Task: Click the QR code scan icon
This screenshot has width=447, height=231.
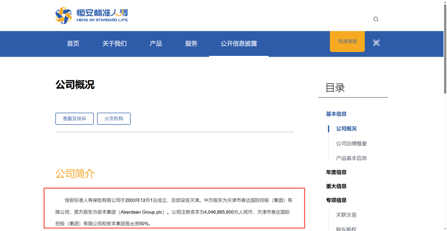Action: (376, 43)
